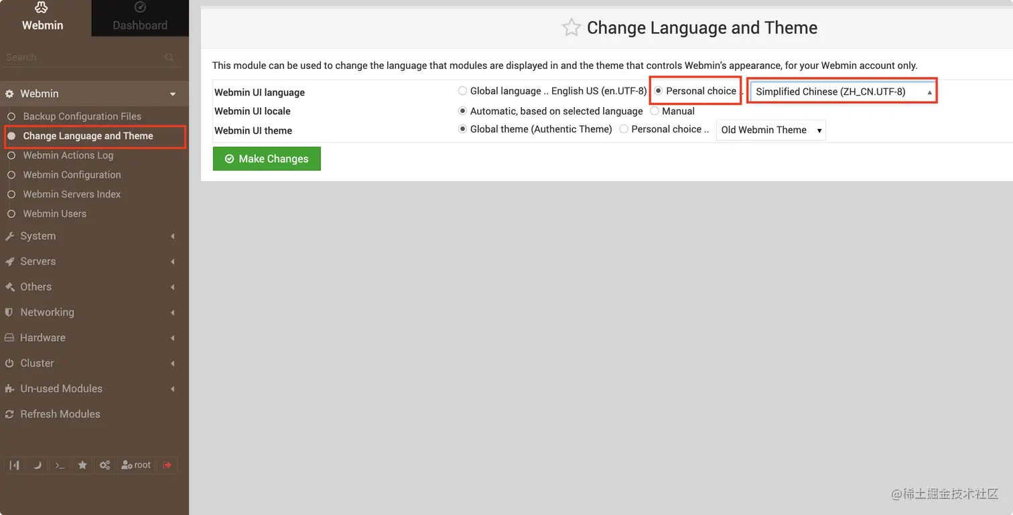Click the red logout icon
Image resolution: width=1013 pixels, height=515 pixels.
click(x=167, y=465)
